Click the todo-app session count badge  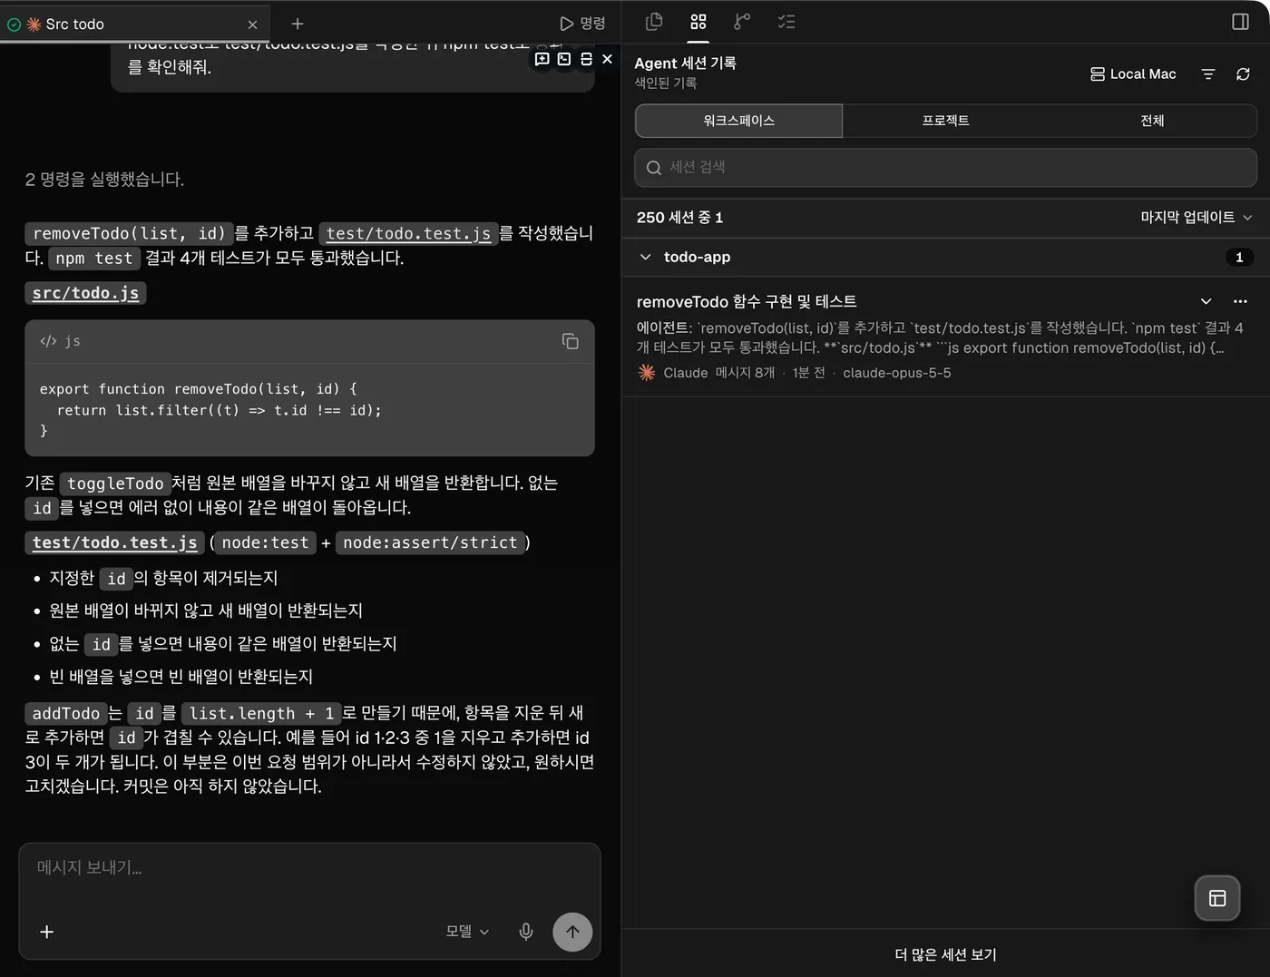[x=1239, y=258]
